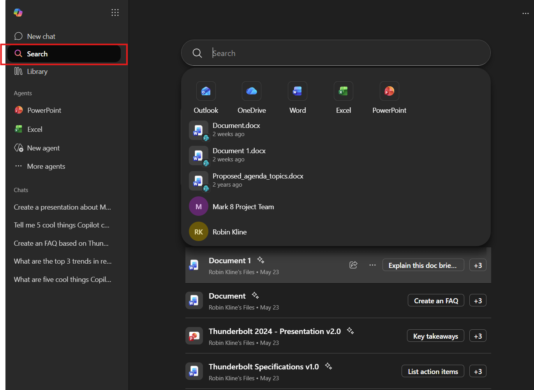Click sparkle icon beside Thunderbolt 2024 Presentation
Viewport: 534px width, 390px height.
tap(350, 331)
